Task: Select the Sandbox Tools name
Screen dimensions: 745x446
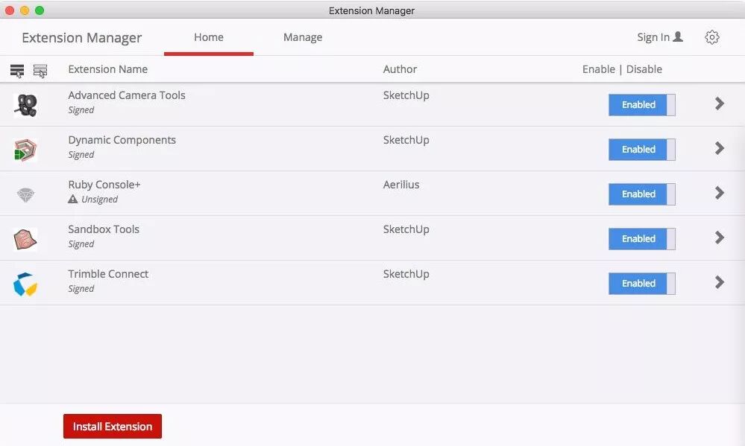Action: point(104,229)
